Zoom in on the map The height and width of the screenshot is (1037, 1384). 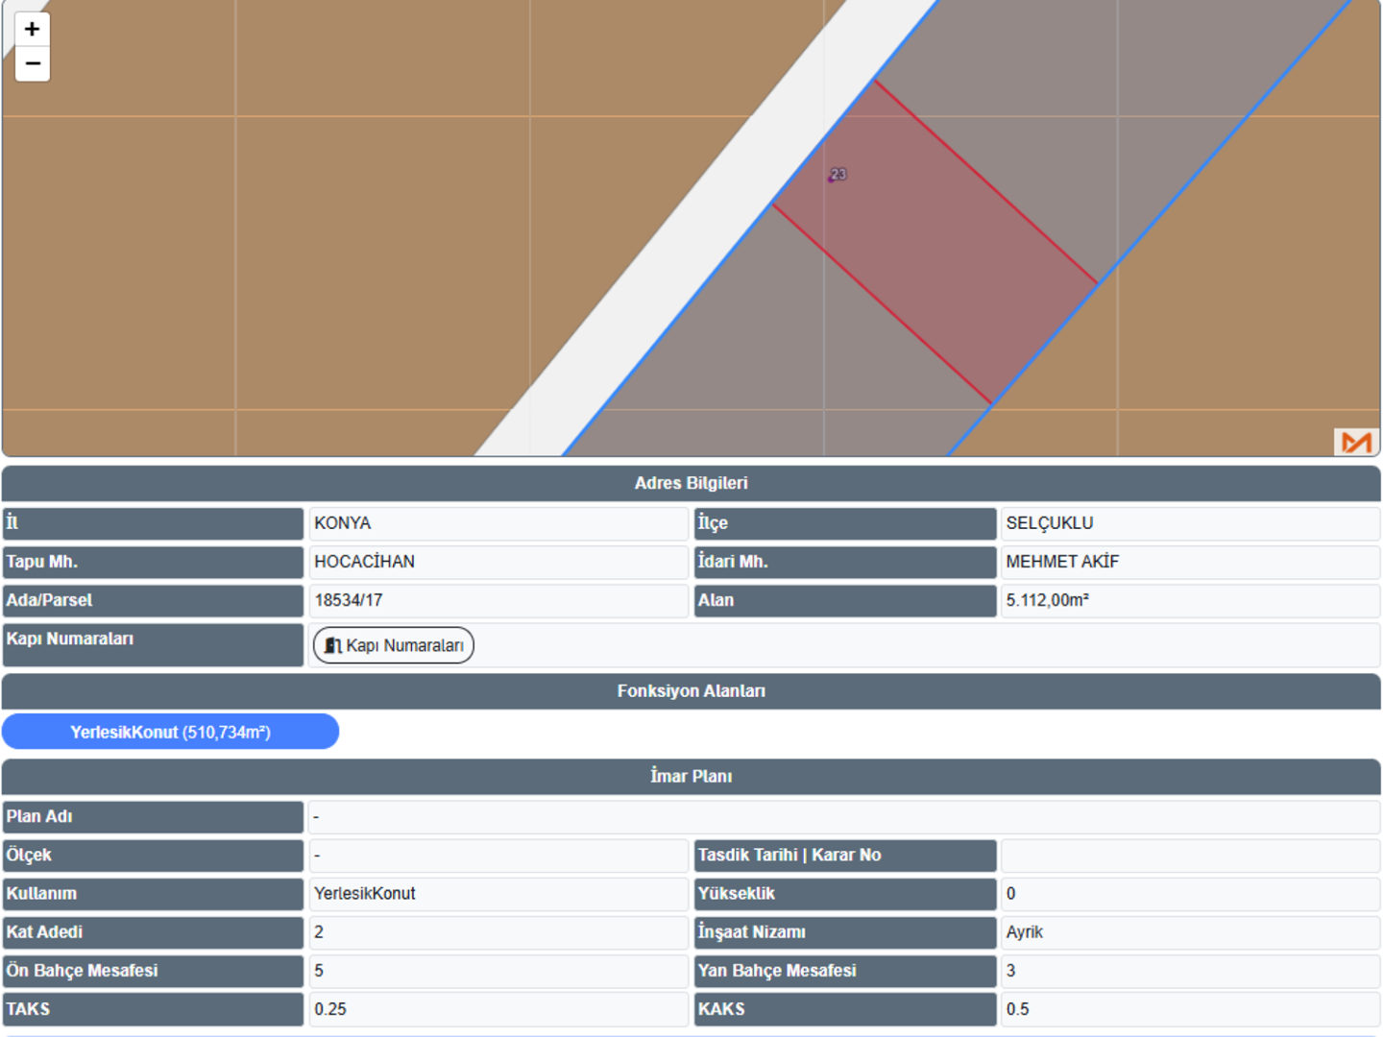point(32,30)
